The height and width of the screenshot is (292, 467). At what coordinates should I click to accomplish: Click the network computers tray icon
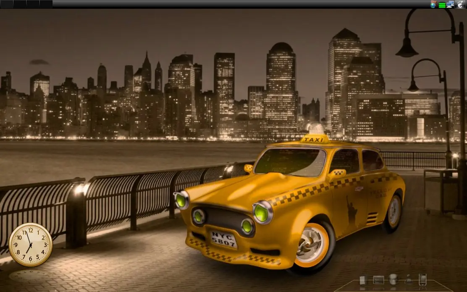(x=450, y=4)
